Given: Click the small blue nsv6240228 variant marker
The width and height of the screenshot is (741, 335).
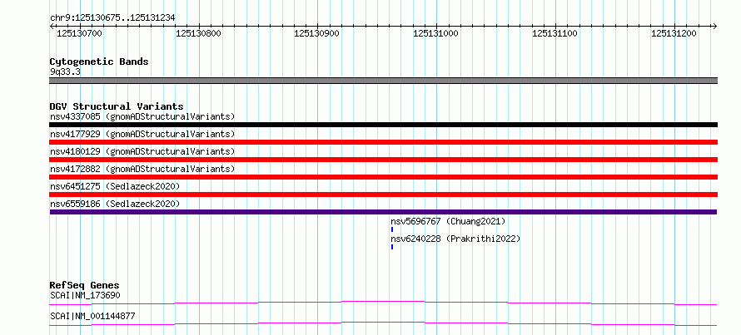Looking at the screenshot, I should [x=392, y=247].
